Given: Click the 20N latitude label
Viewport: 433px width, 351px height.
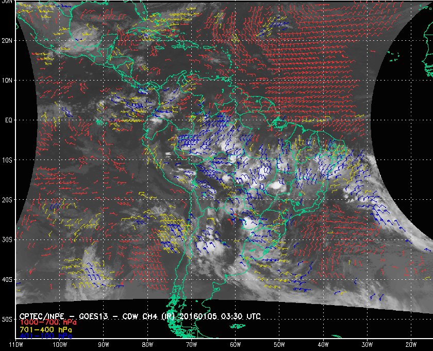Looking at the screenshot, I should (x=7, y=41).
